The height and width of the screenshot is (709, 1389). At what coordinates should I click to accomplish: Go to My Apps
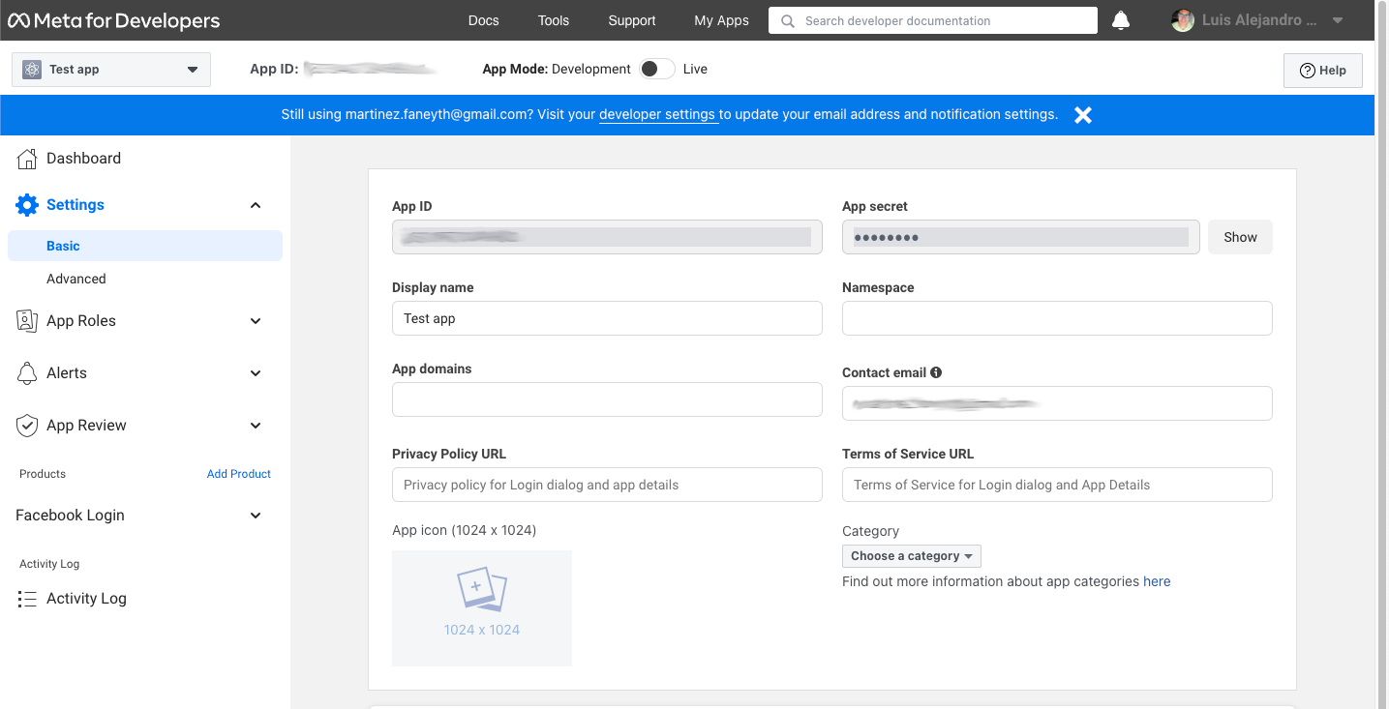pos(722,20)
